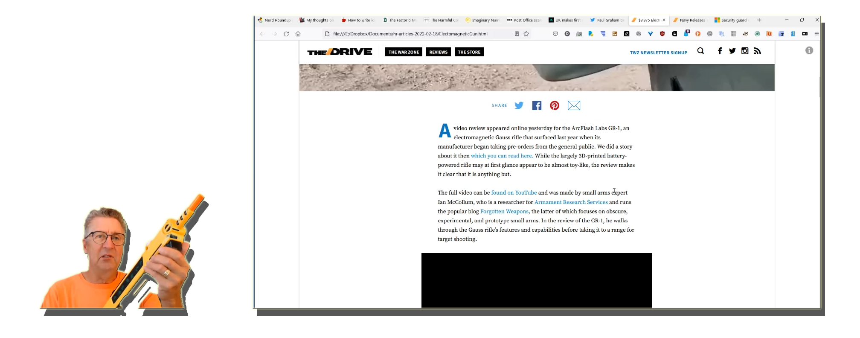Open The Drive Twitter icon in header
The image size is (860, 338).
coord(732,51)
